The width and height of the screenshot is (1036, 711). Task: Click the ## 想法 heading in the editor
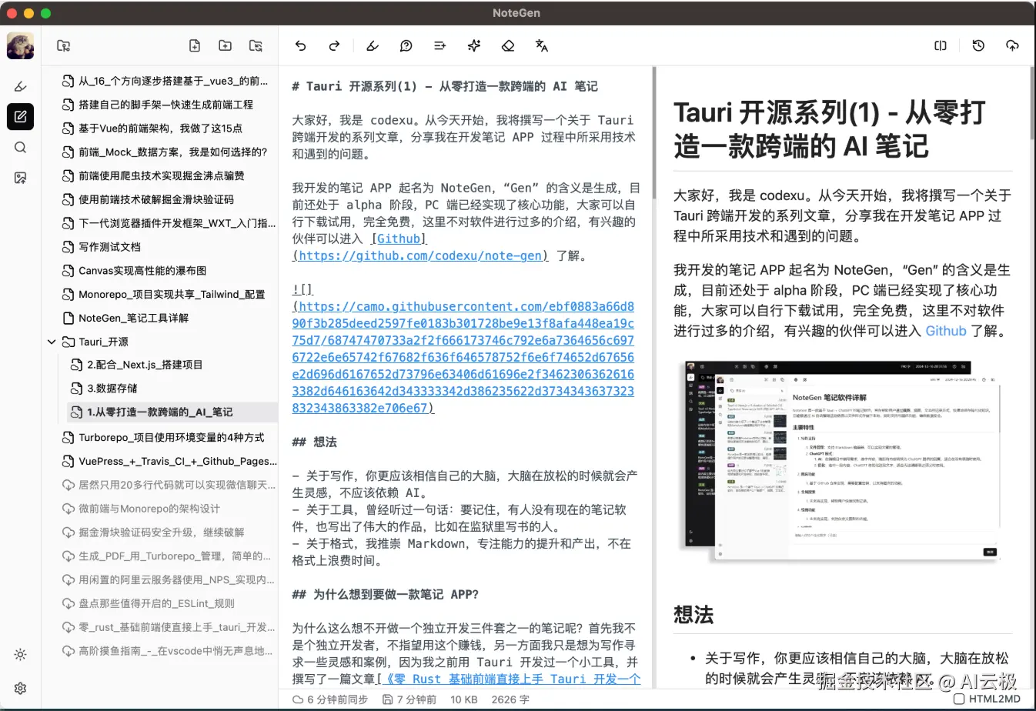click(x=314, y=442)
